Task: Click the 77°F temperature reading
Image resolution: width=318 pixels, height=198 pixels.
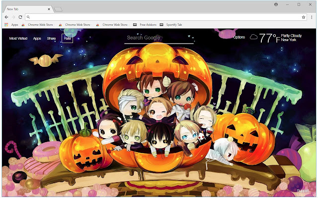Action: click(269, 38)
